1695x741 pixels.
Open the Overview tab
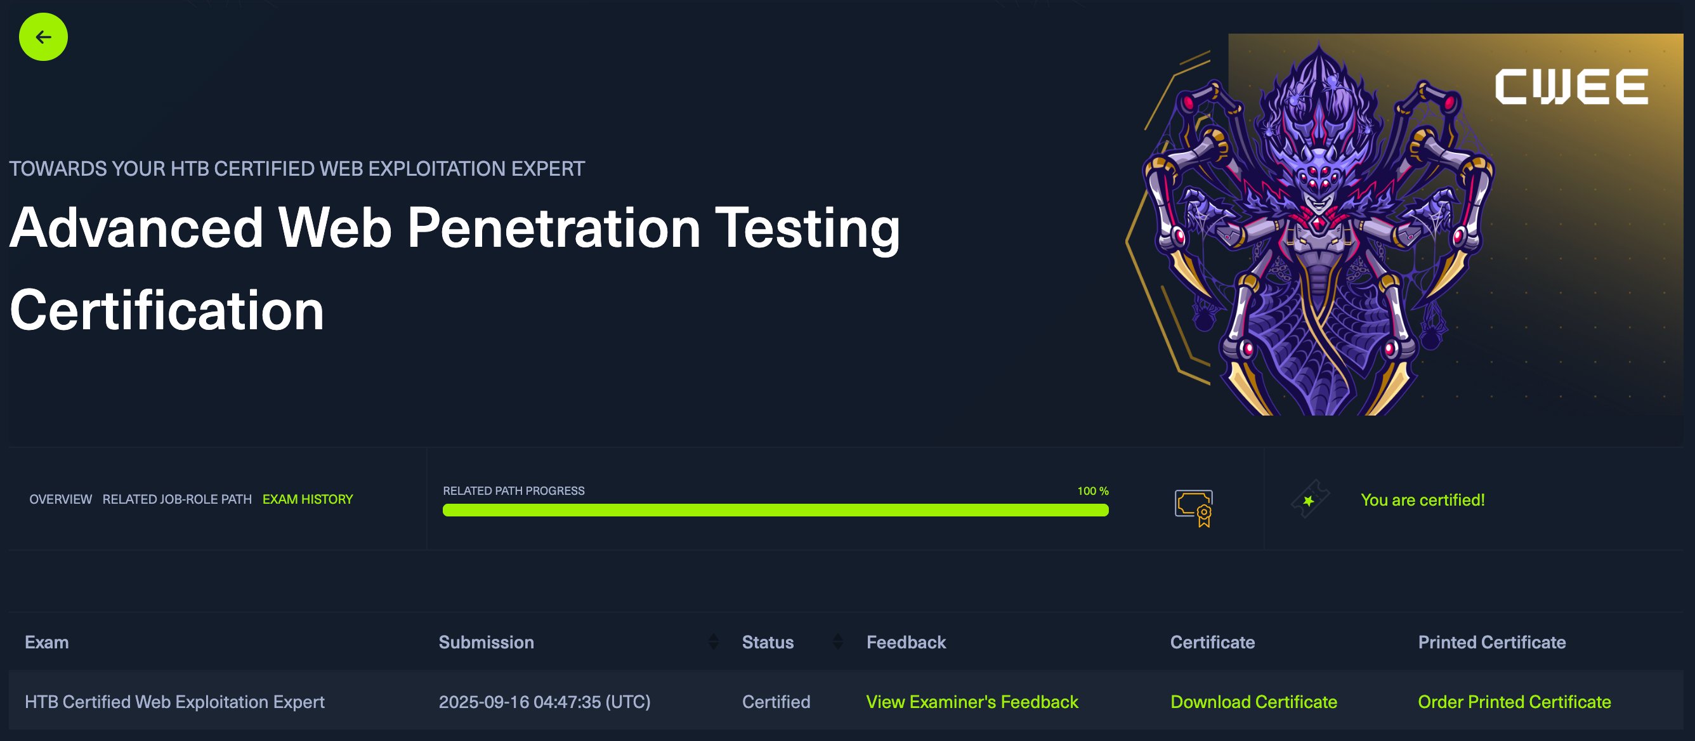[60, 499]
